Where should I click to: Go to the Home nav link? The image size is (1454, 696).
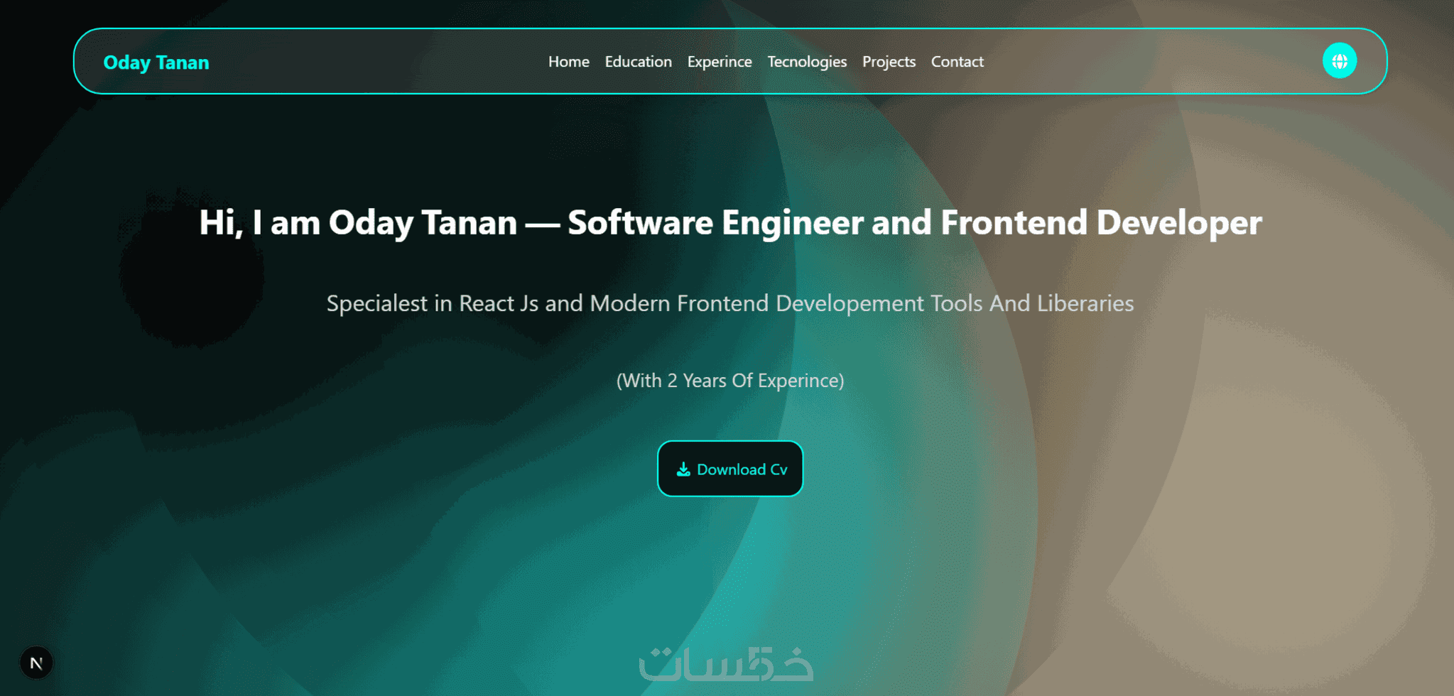[568, 62]
